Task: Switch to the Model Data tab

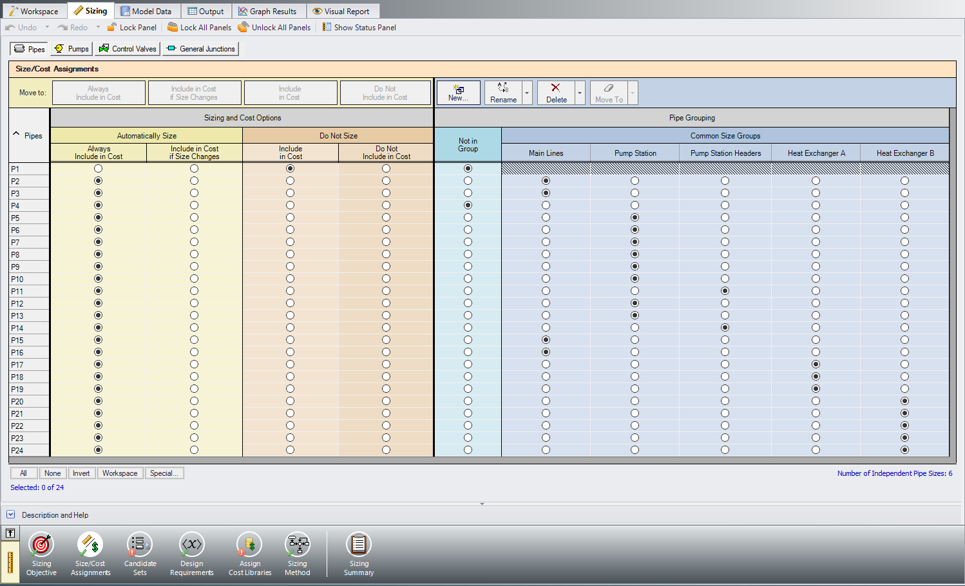Action: [x=146, y=11]
